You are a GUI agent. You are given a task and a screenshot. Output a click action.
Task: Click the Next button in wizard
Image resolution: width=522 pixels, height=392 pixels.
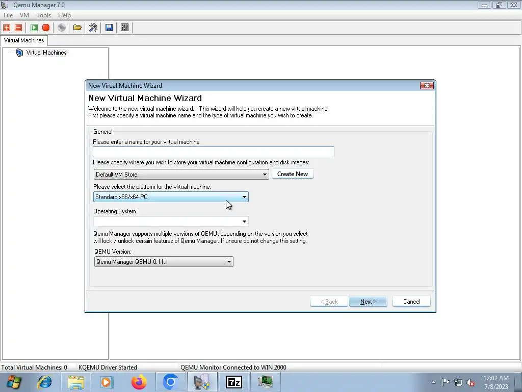(368, 301)
